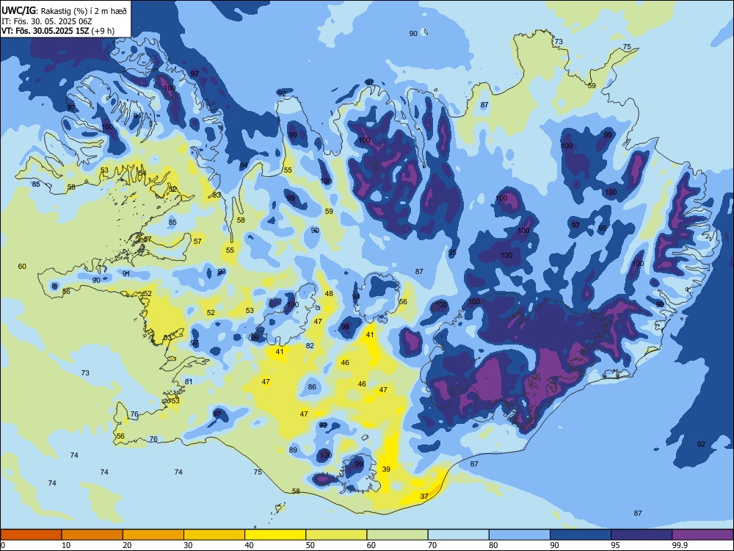Choose the indigo 95–99.9 legend swatch
Screen dimensions: 734x551
coord(642,535)
